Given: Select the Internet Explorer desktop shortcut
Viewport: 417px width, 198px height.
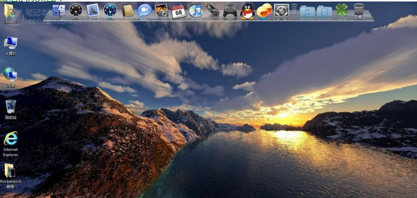Looking at the screenshot, I should (10, 144).
